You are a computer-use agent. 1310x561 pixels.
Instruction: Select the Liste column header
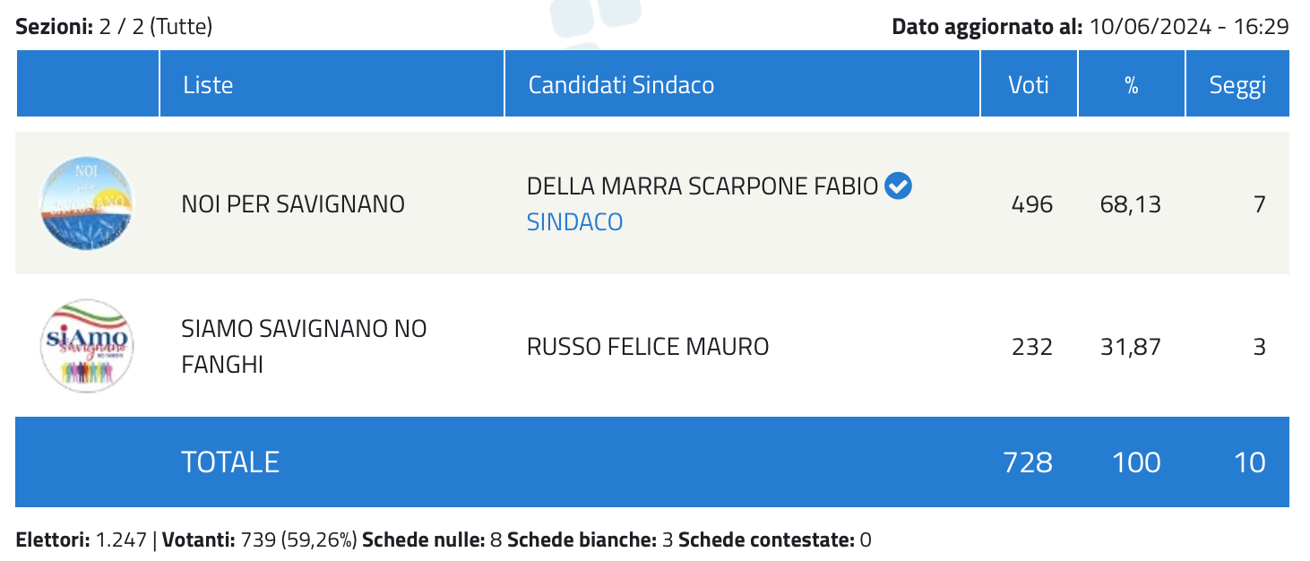click(x=208, y=85)
